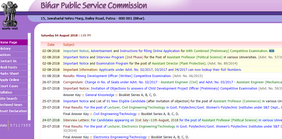This screenshot has height=139, width=282.
Task: Open Instructions for filling Online Application link
Action: (x=150, y=51)
